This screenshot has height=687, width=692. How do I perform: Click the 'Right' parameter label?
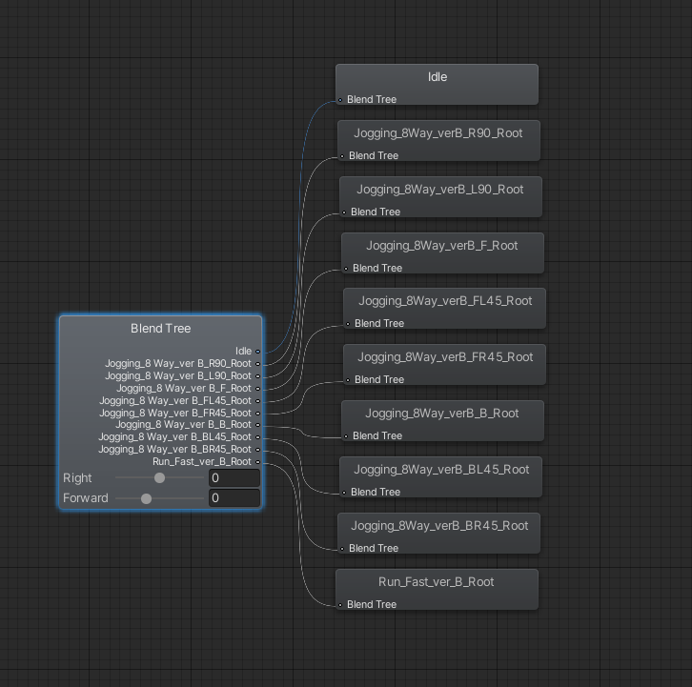pos(77,478)
